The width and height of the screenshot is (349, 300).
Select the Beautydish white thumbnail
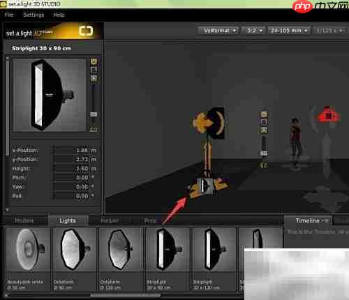pos(28,259)
